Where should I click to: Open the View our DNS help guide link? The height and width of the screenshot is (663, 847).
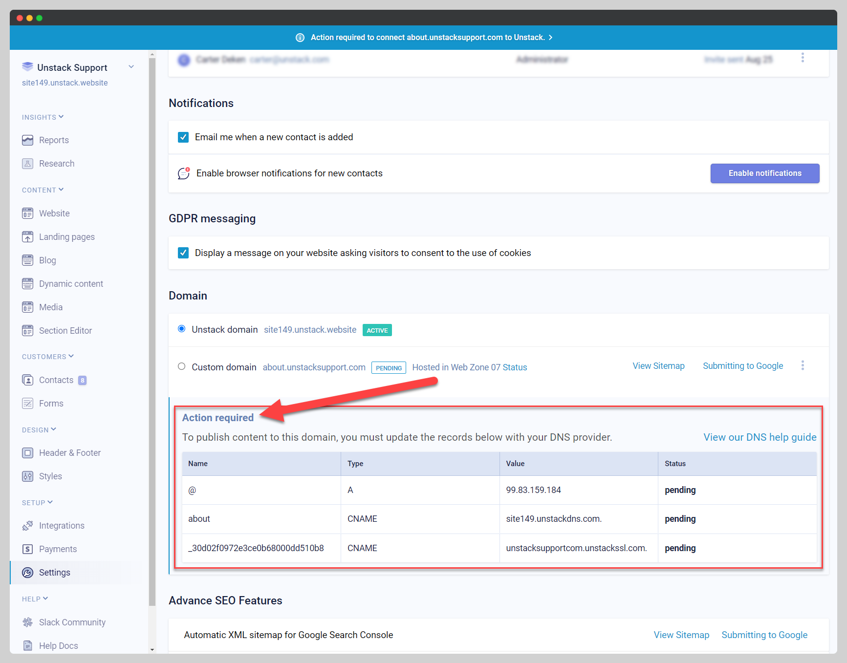tap(760, 437)
